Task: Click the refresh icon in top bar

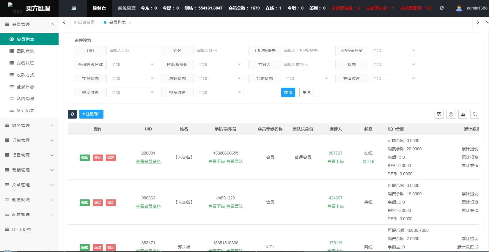Action: click(441, 8)
